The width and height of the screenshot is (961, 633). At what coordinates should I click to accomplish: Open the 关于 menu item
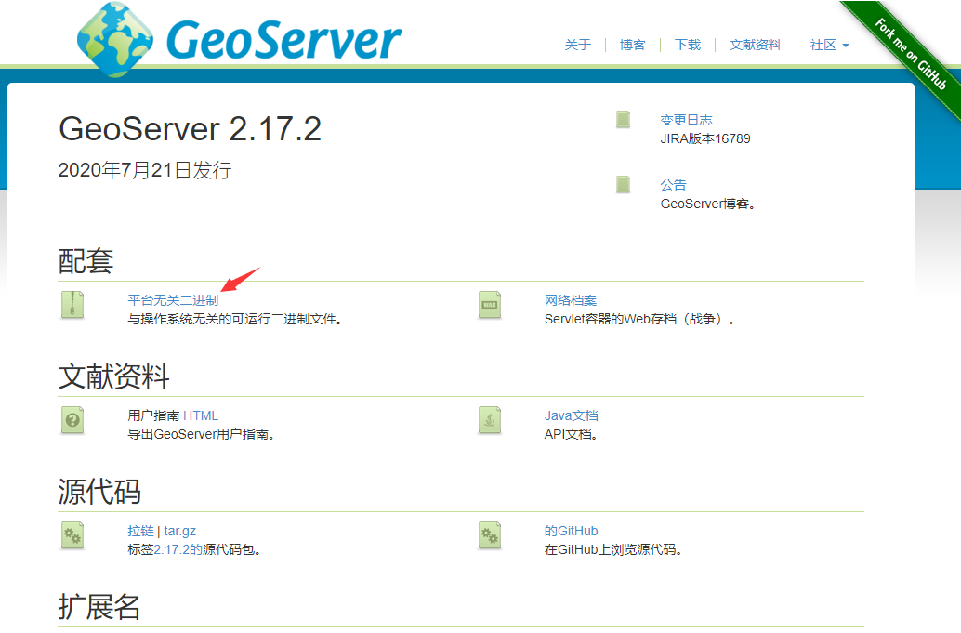pyautogui.click(x=578, y=45)
